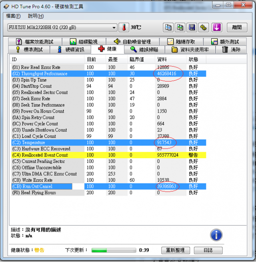This screenshot has width=256, height=262.
Task: Select the (C7) Ultra DMA CRC Error Count row
Action: pos(108,174)
